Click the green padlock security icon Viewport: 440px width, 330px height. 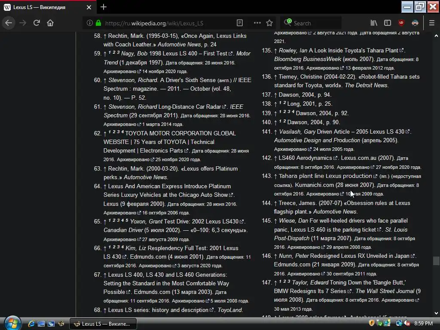pos(98,23)
